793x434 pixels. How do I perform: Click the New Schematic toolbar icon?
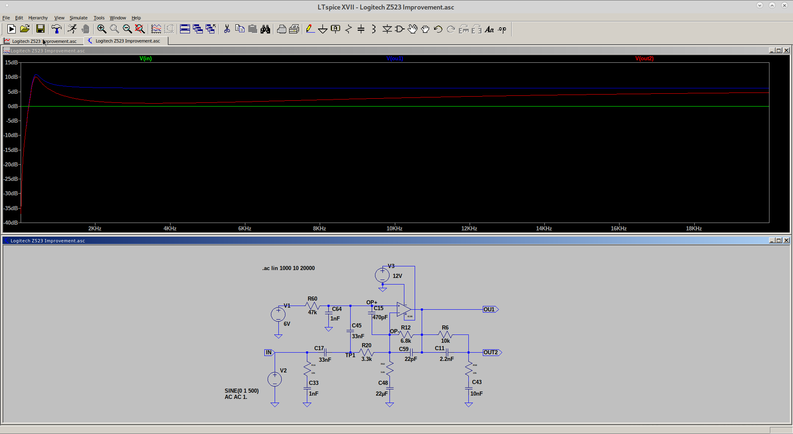point(12,29)
